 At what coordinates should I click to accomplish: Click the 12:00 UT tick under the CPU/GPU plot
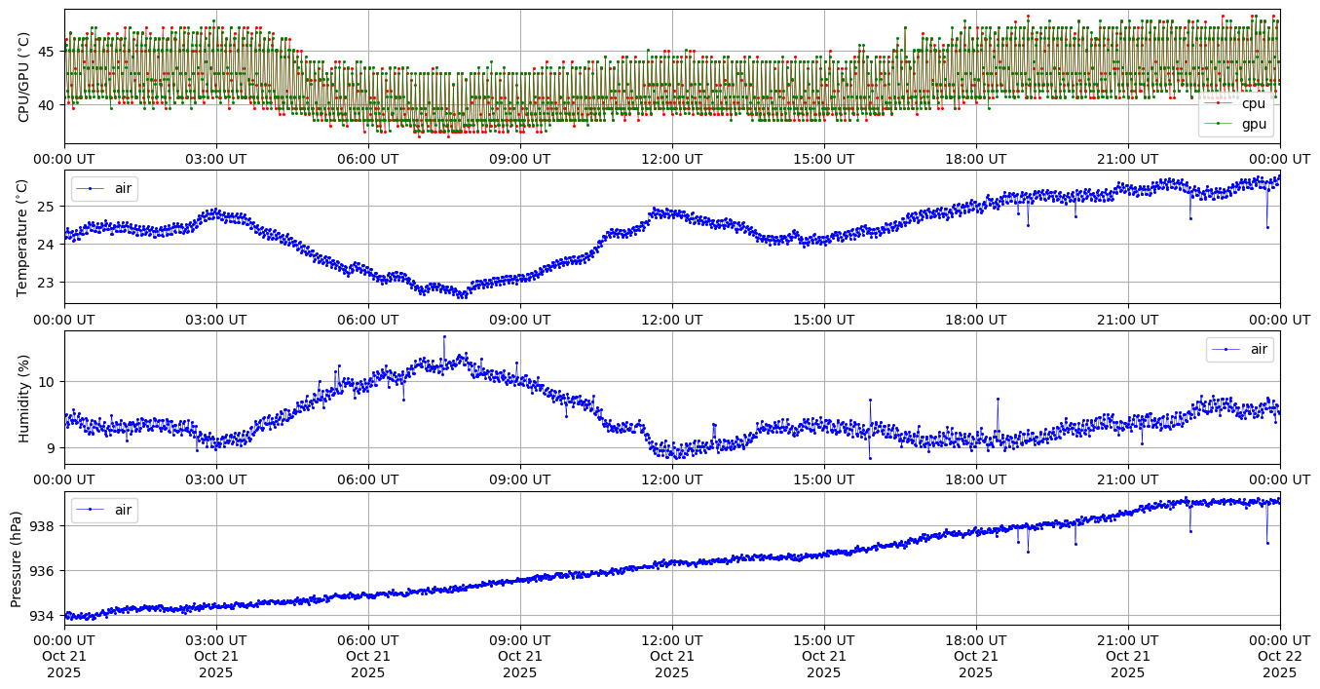(x=671, y=159)
